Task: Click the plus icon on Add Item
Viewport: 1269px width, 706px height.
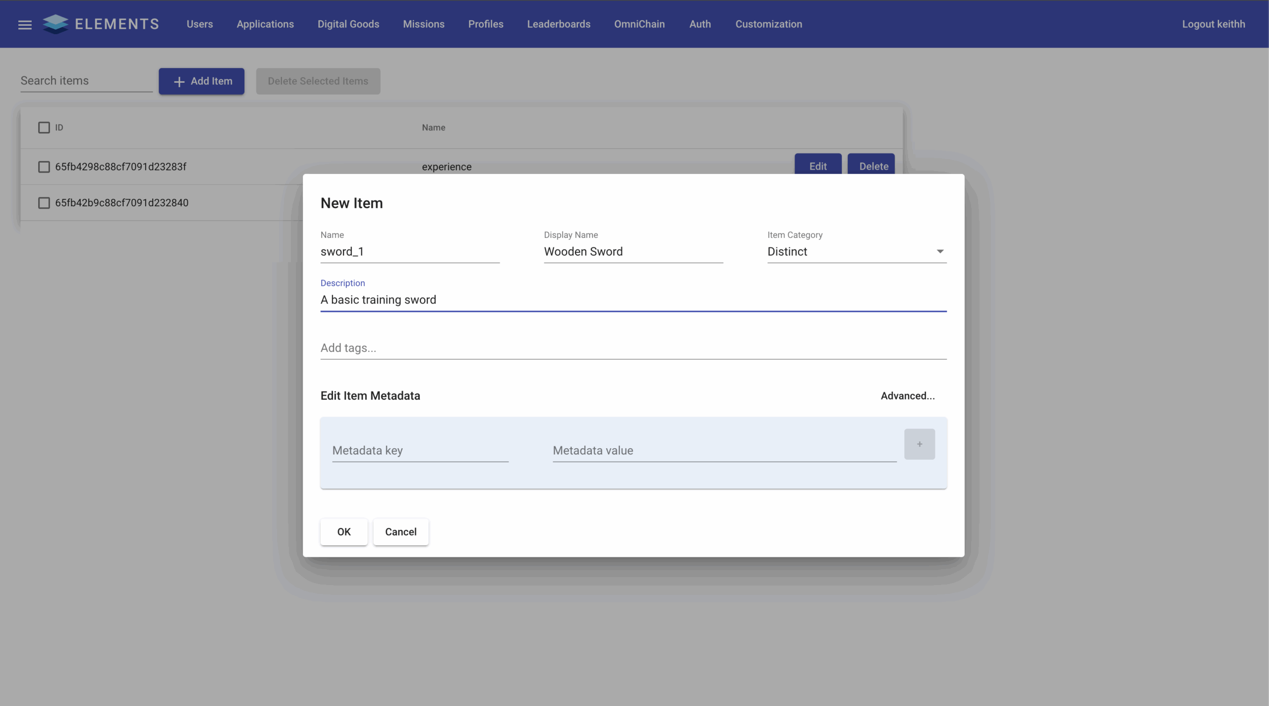Action: click(x=179, y=81)
